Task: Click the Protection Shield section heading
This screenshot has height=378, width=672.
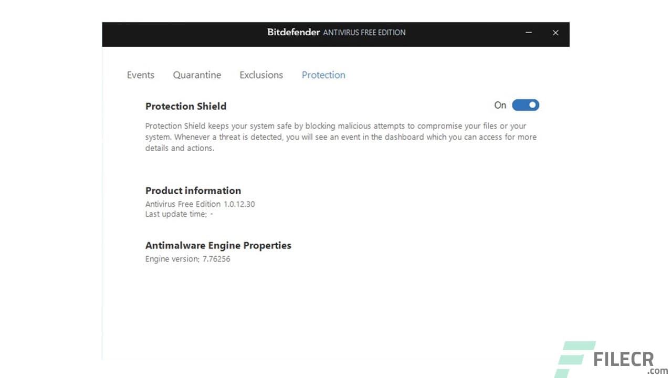Action: tap(186, 106)
